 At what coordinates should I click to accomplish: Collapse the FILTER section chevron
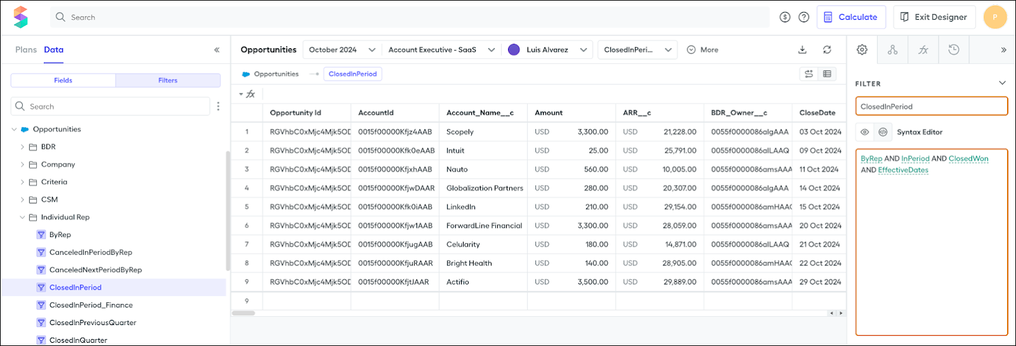(x=1002, y=83)
